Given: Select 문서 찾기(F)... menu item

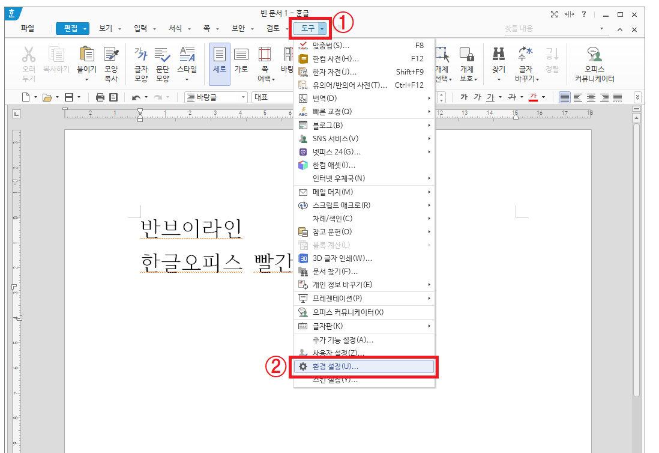Looking at the screenshot, I should click(x=364, y=272).
